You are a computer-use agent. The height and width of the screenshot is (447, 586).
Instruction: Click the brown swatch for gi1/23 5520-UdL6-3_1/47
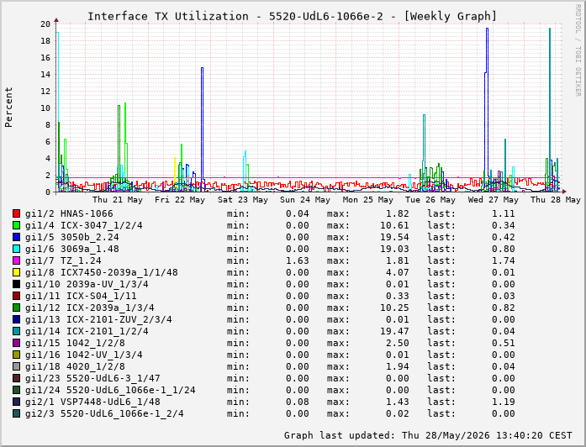[16, 378]
